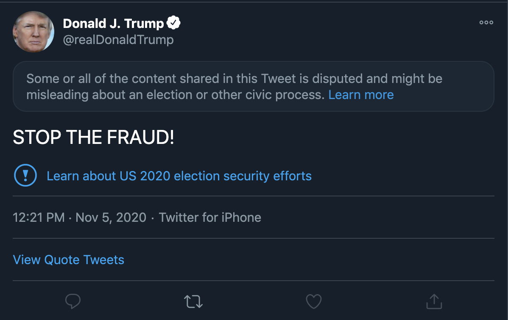Click the word 'misleading' in the warning

click(x=57, y=95)
